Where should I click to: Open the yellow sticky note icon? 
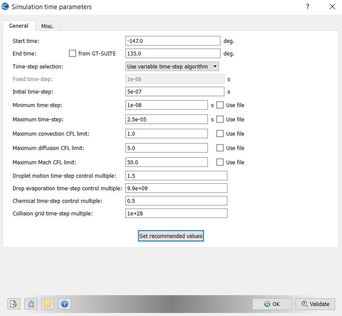pyautogui.click(x=48, y=303)
